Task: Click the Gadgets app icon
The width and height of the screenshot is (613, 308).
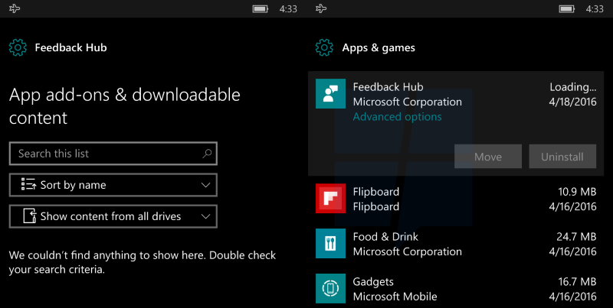Action: tap(330, 289)
